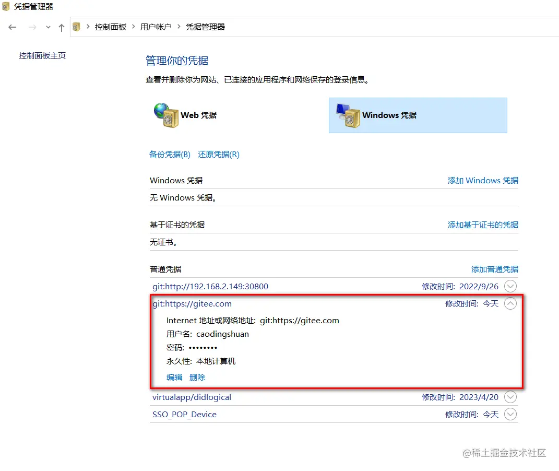This screenshot has width=559, height=471.
Task: Click 添加普通凭据 link
Action: [x=494, y=269]
